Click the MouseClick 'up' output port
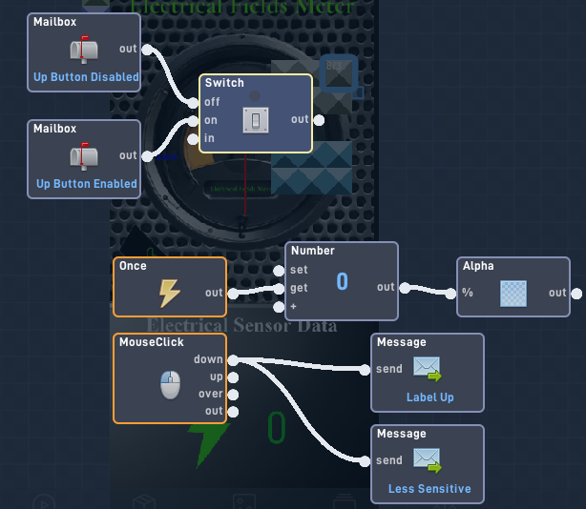Screen dimensions: 586x509 tap(233, 377)
